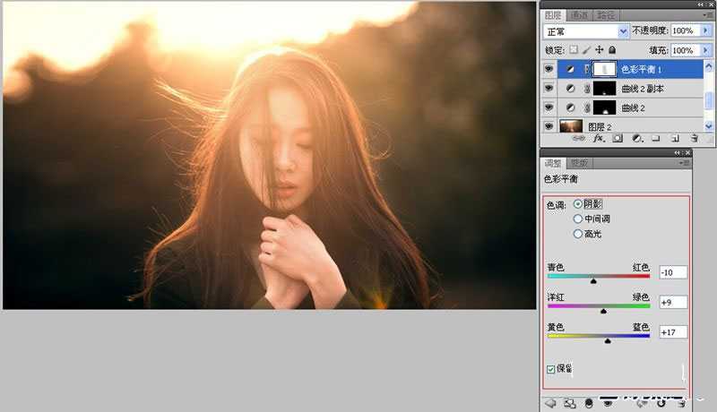Delete the layer with the trash icon
717x412 pixels.
pyautogui.click(x=695, y=139)
